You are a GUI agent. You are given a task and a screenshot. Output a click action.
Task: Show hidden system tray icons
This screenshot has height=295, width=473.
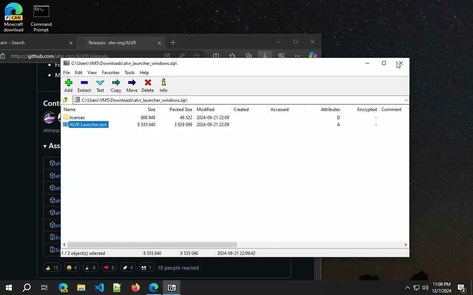coord(408,288)
